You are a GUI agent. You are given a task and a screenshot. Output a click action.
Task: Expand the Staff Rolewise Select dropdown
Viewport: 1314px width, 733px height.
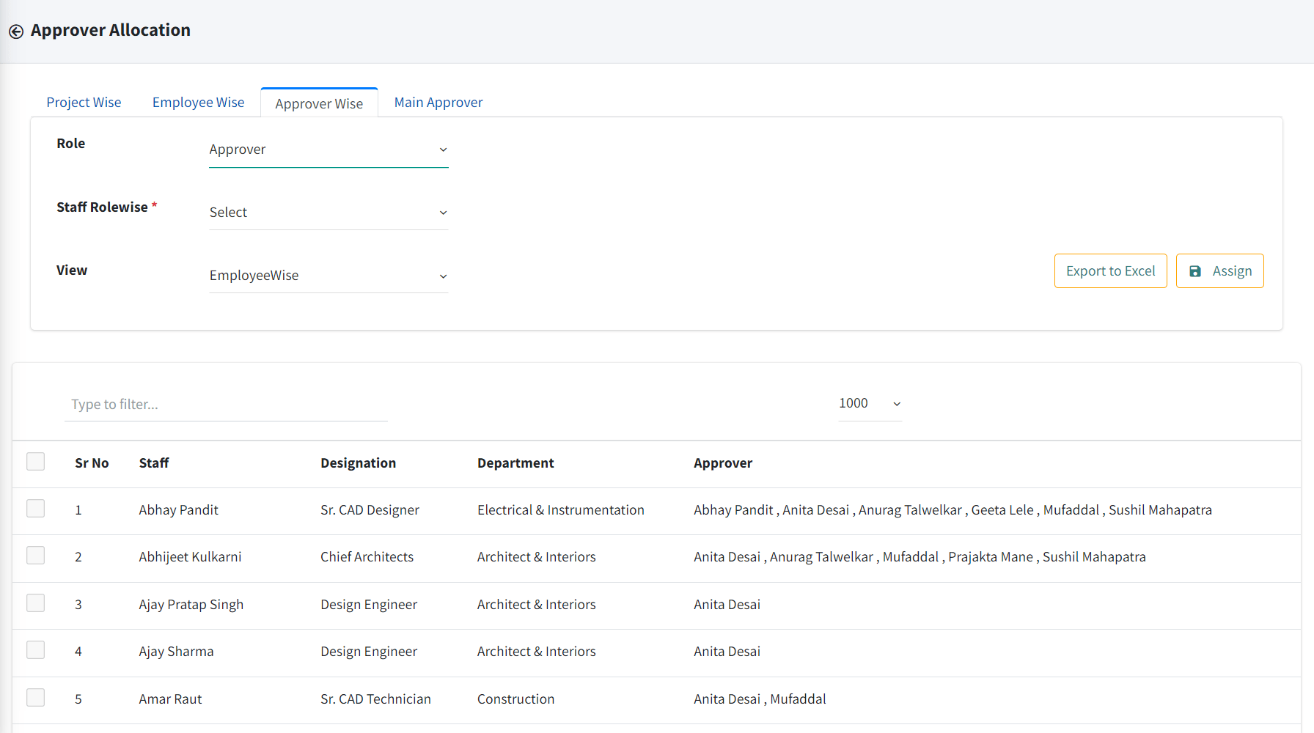pos(328,213)
